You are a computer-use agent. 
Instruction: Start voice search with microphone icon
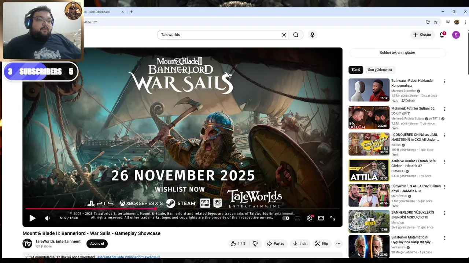point(312,35)
